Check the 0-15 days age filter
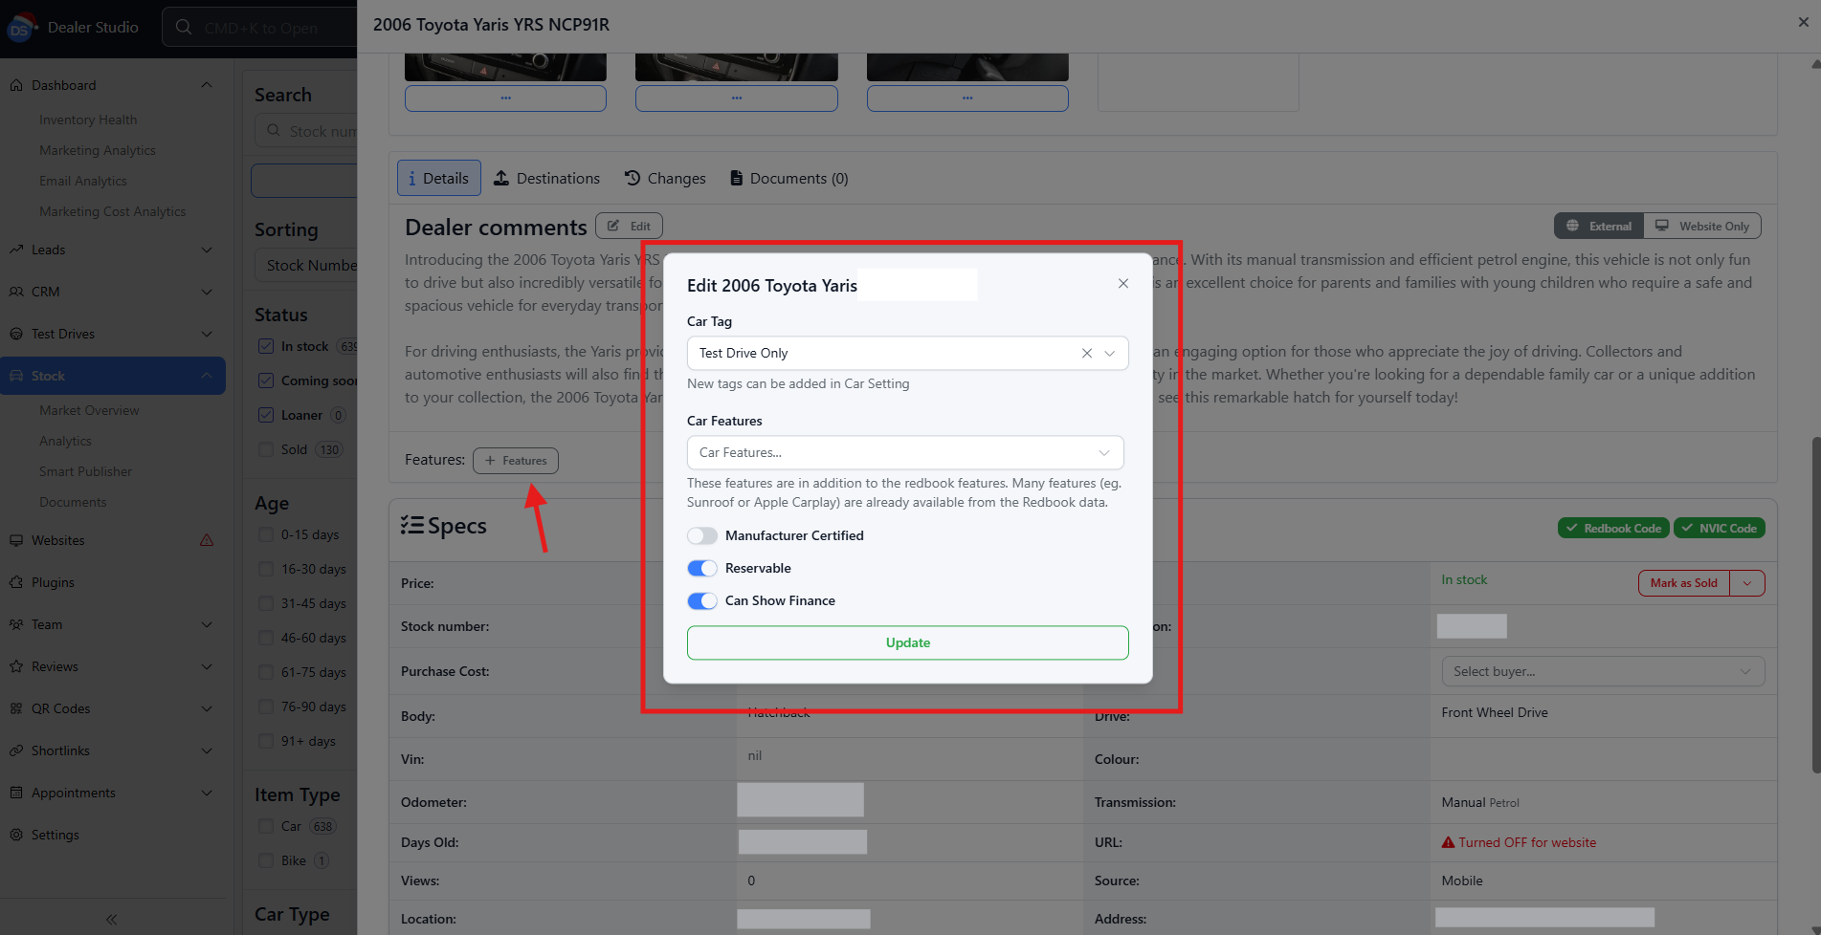This screenshot has width=1821, height=935. 266,534
